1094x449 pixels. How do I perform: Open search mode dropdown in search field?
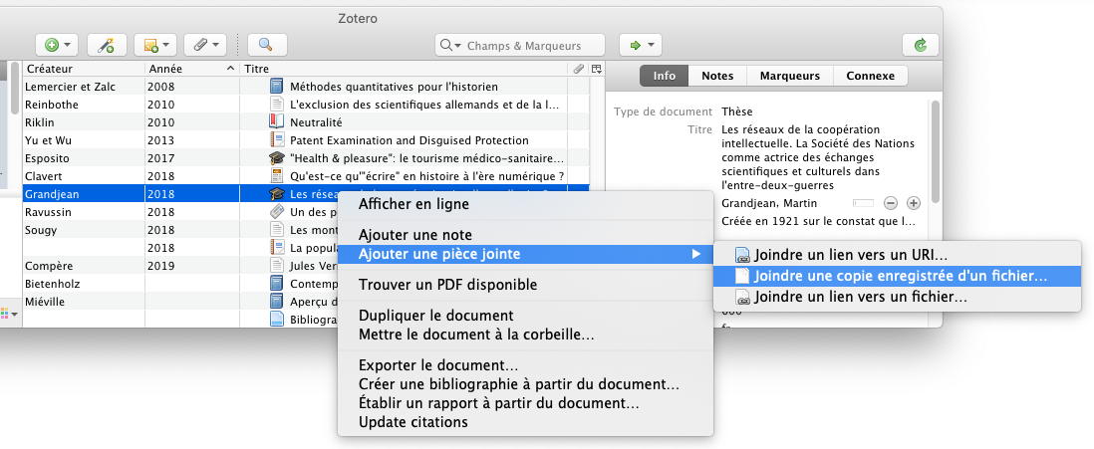click(450, 46)
